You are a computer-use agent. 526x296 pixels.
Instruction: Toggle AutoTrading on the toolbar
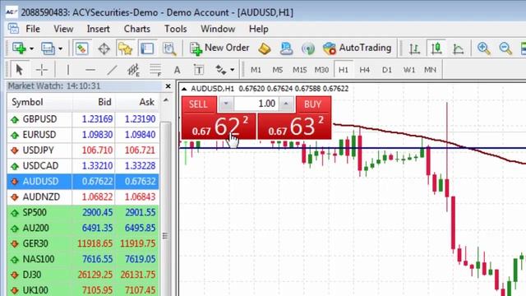pos(358,49)
